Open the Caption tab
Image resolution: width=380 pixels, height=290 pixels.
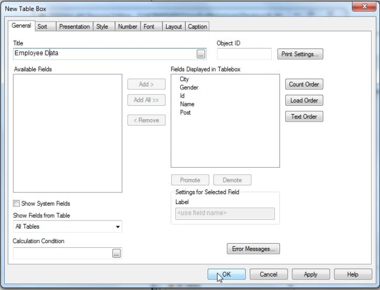coord(198,26)
